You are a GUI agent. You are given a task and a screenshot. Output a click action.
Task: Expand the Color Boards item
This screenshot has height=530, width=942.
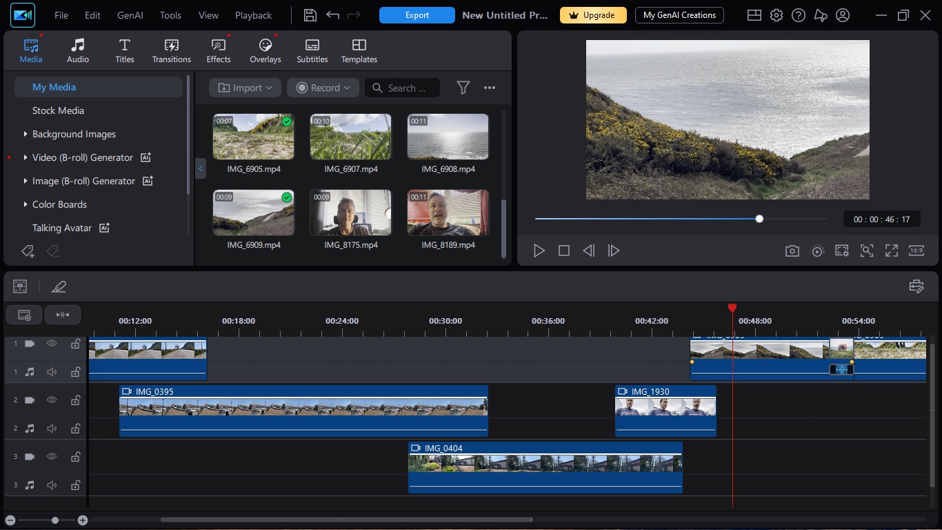(26, 204)
